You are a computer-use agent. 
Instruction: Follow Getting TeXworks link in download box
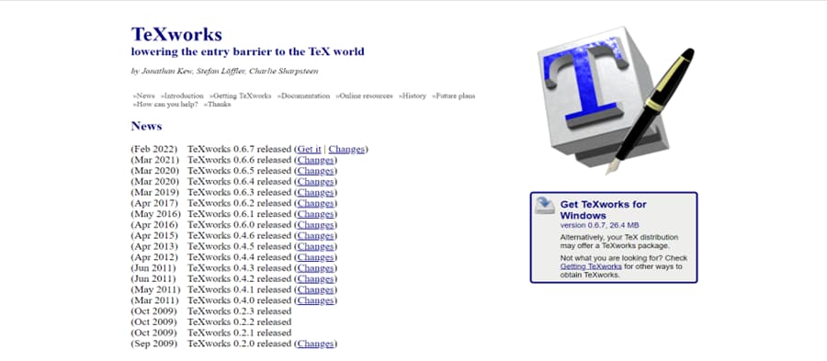tap(591, 266)
